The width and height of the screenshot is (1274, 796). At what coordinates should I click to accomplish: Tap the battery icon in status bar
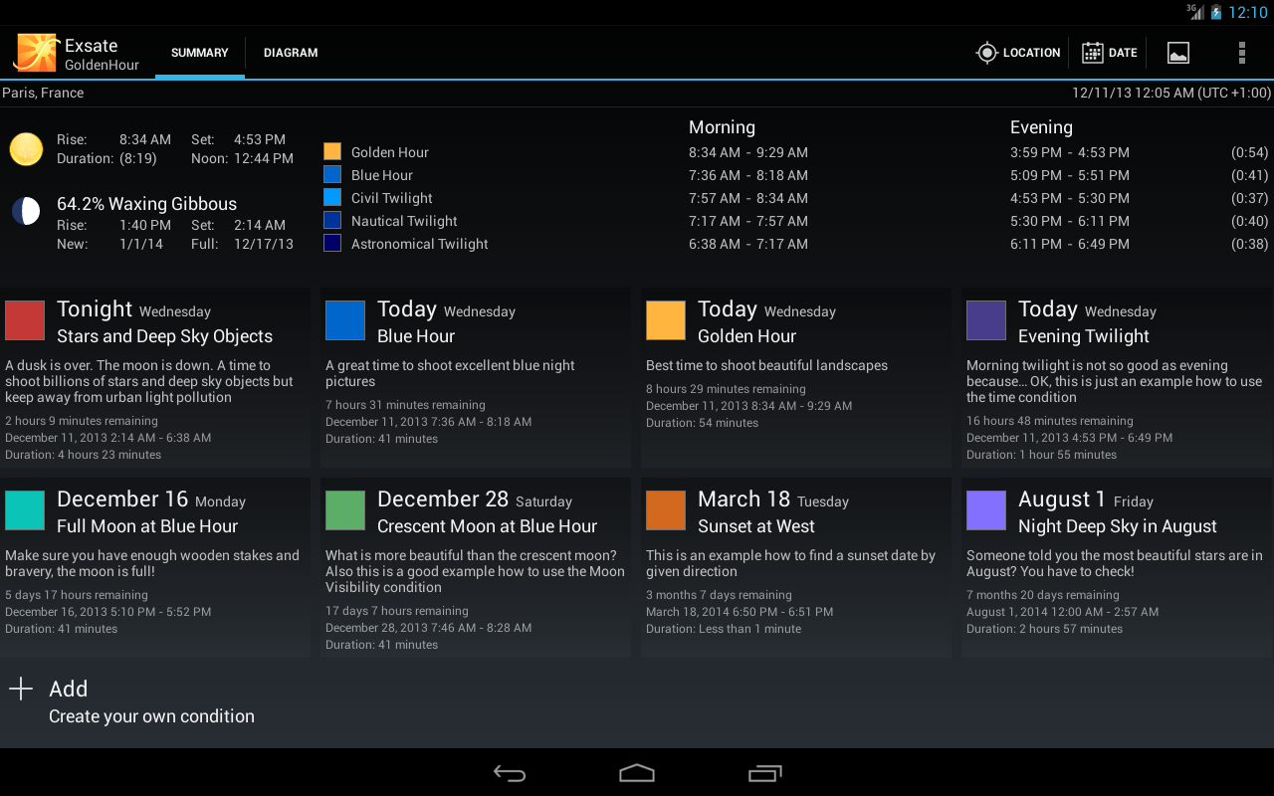pyautogui.click(x=1215, y=12)
